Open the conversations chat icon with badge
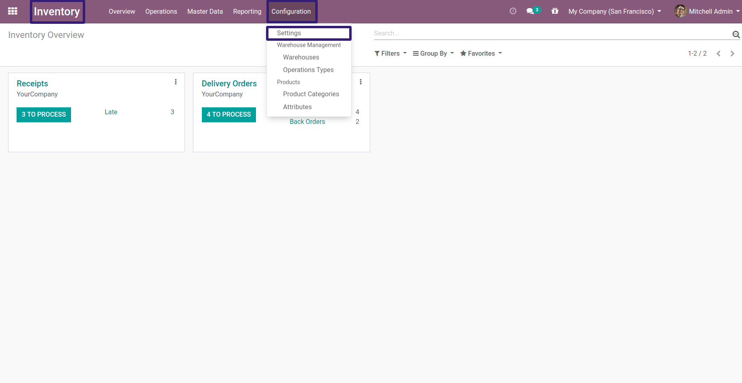The image size is (742, 383). tap(533, 11)
